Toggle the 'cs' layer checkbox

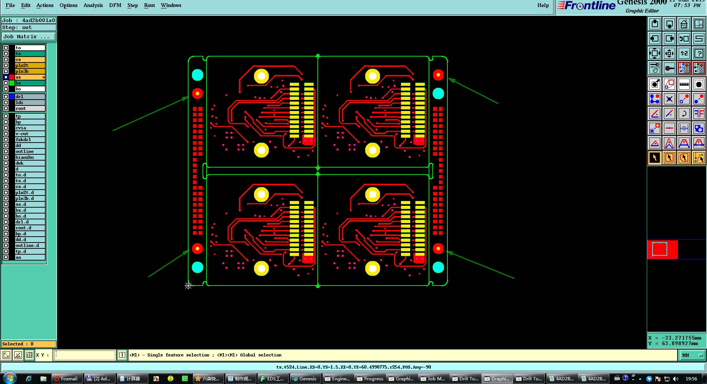tap(6, 60)
